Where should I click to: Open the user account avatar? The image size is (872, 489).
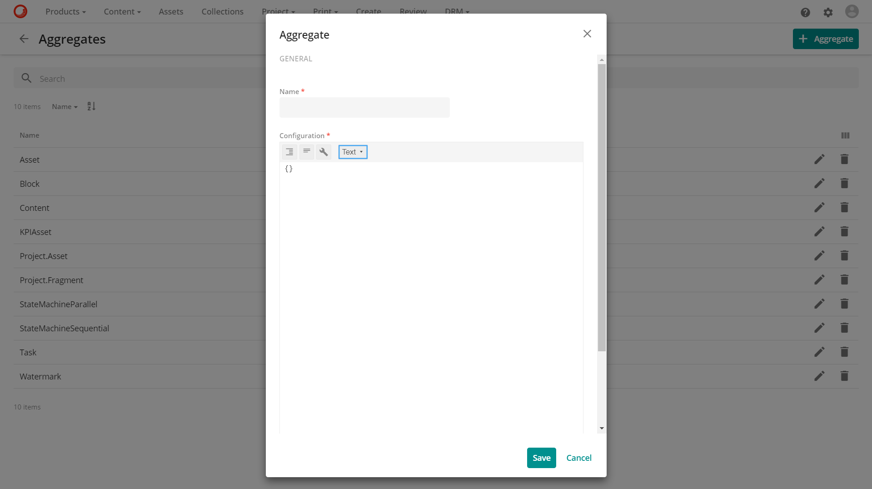tap(852, 11)
